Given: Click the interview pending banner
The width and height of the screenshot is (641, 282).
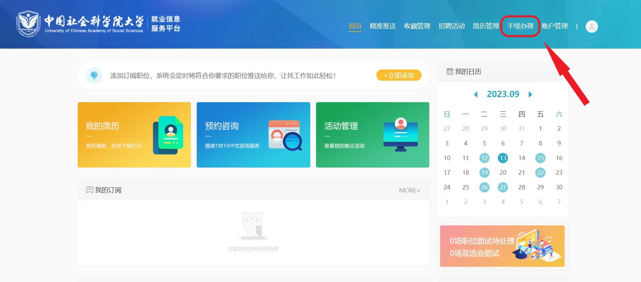Looking at the screenshot, I should [502, 246].
